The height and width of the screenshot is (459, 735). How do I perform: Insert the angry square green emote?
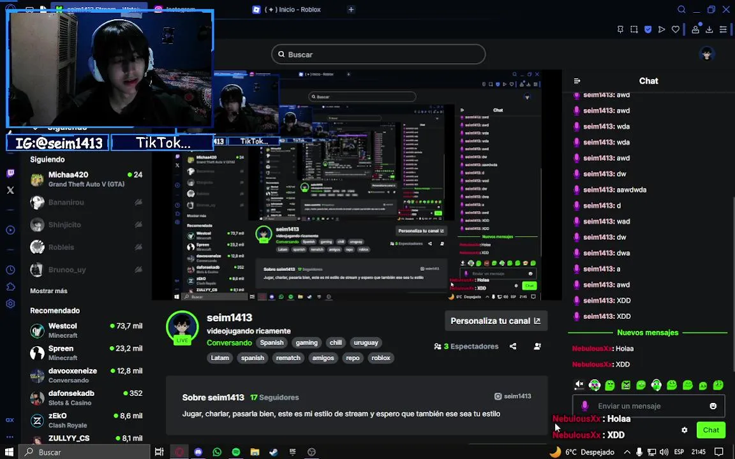626,385
